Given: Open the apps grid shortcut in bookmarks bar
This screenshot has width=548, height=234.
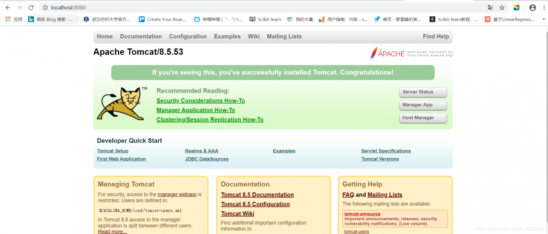Looking at the screenshot, I should pyautogui.click(x=14, y=19).
